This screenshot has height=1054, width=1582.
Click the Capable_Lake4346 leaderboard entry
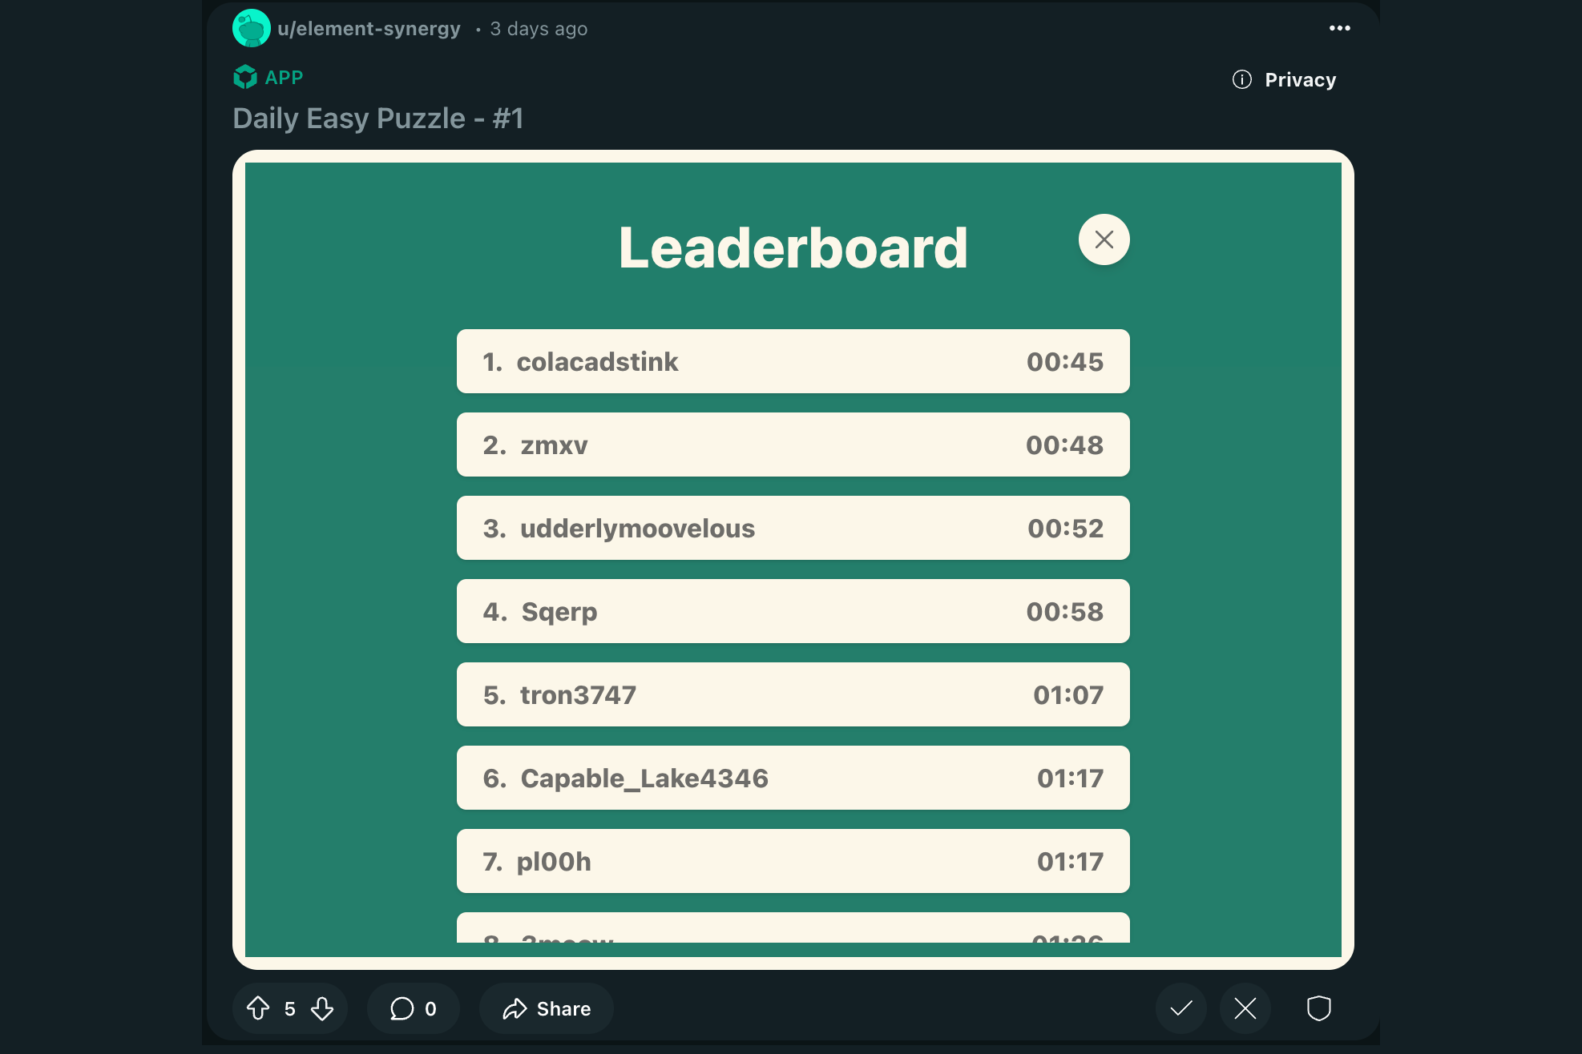click(793, 778)
